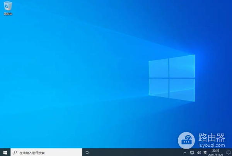Open the Windows Start menu
The height and width of the screenshot is (156, 232).
click(5, 153)
